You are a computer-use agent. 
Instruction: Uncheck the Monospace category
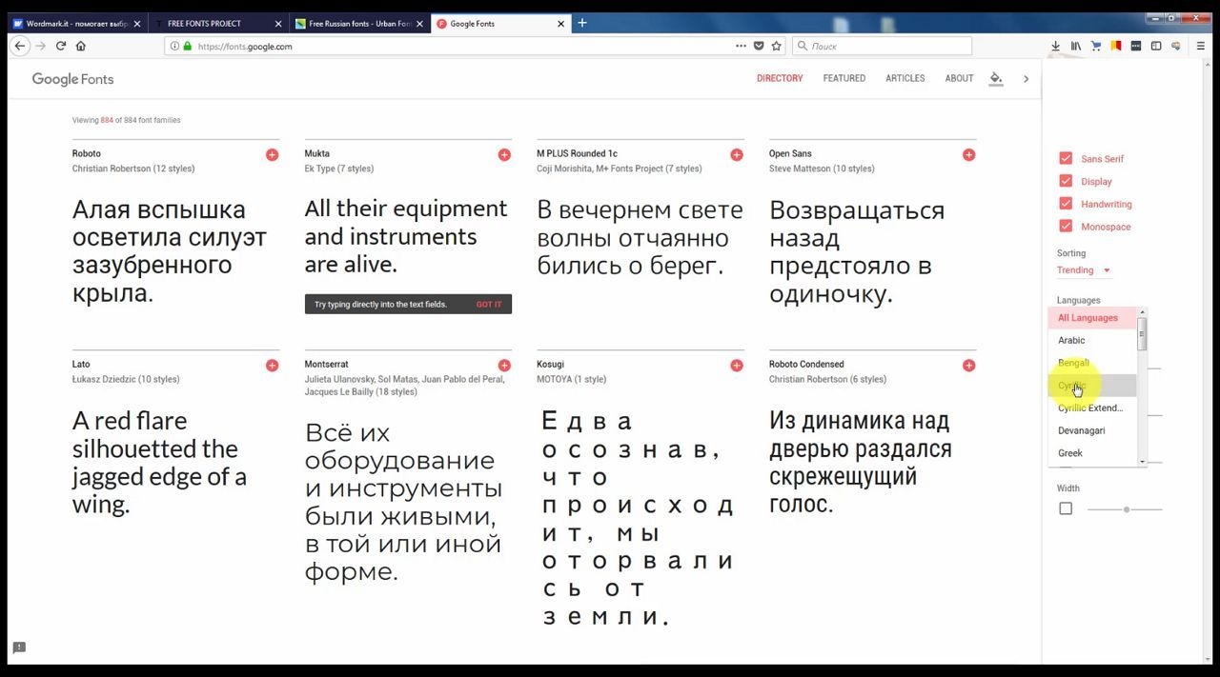(1066, 227)
